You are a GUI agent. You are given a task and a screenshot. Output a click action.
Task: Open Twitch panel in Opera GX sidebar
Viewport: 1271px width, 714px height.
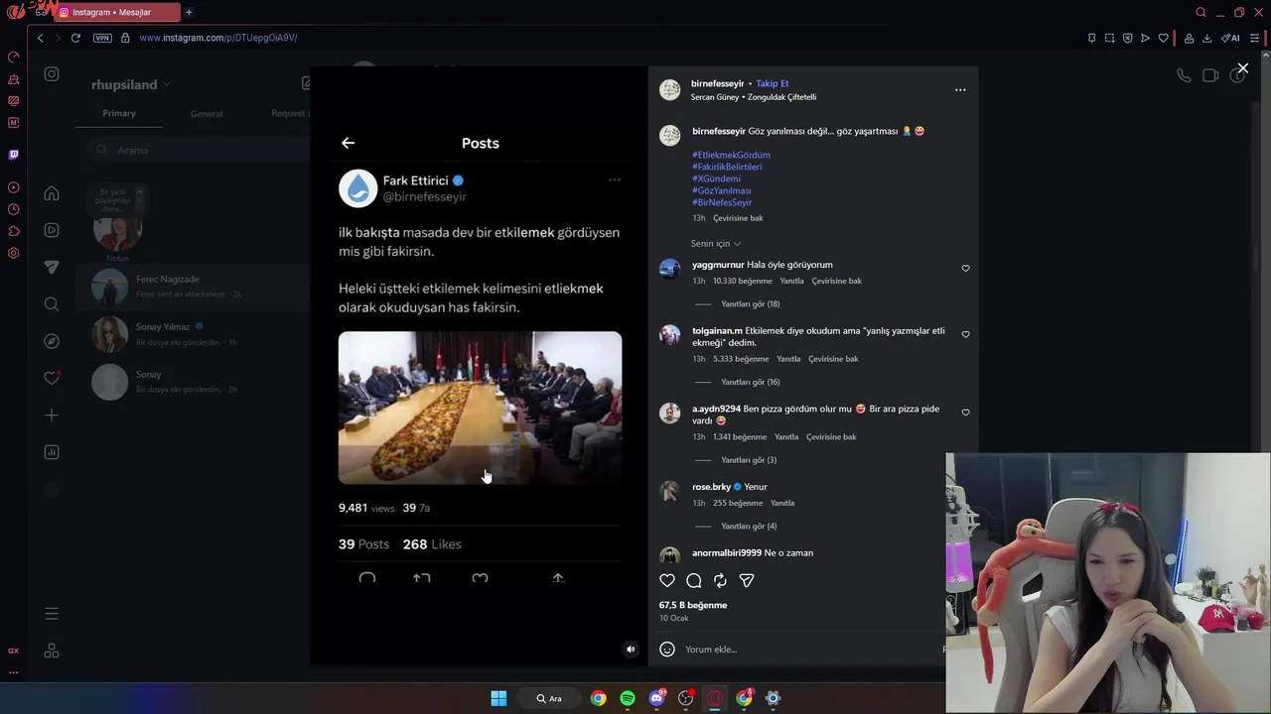(x=14, y=155)
